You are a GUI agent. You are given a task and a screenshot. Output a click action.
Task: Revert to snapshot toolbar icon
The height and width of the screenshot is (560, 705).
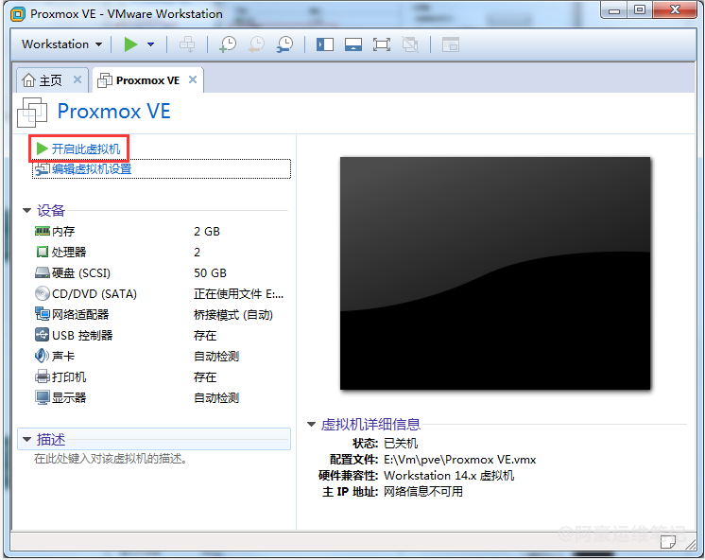click(x=257, y=44)
